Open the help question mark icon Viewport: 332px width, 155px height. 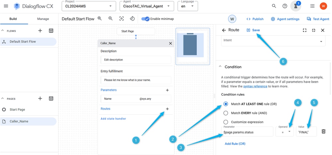(x=285, y=6)
